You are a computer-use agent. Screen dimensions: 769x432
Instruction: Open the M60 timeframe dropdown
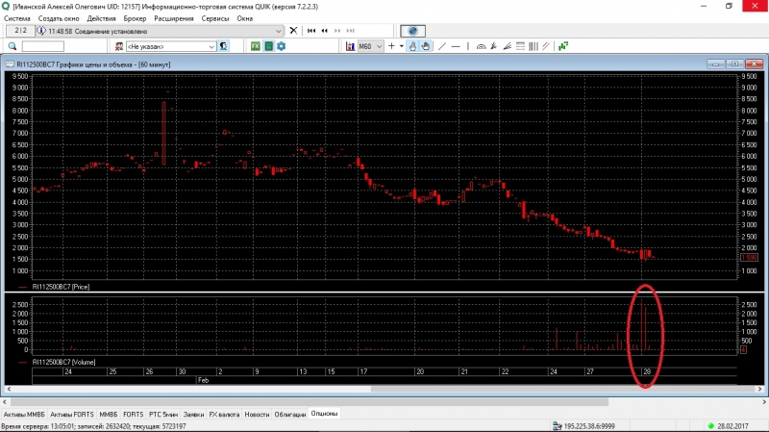380,46
